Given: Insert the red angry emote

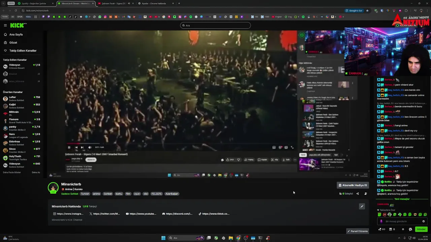Looking at the screenshot, I should 385,214.
